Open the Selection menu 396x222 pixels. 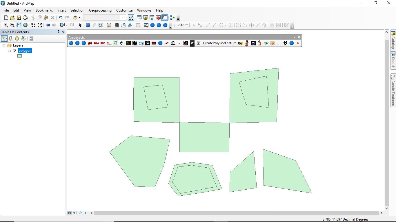point(77,10)
